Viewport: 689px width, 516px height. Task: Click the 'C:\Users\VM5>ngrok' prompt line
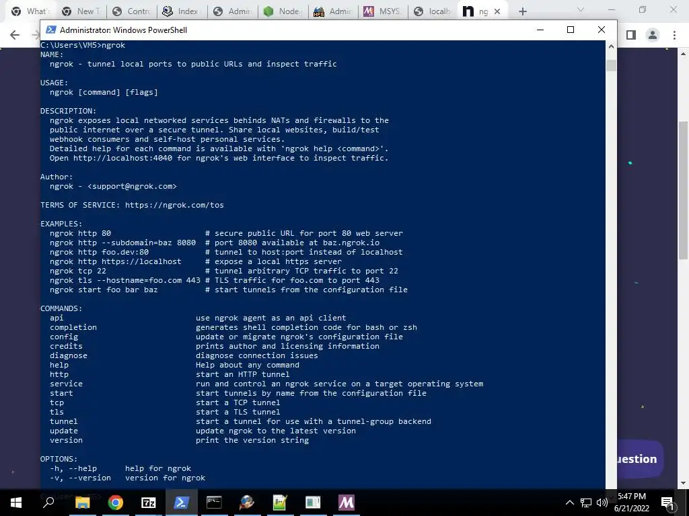[x=83, y=45]
